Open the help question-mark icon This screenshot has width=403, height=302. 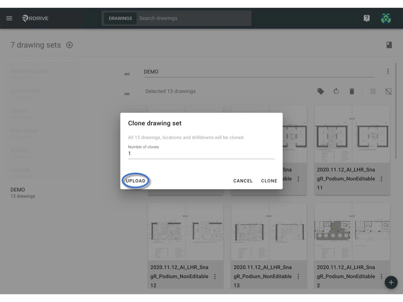coord(366,18)
